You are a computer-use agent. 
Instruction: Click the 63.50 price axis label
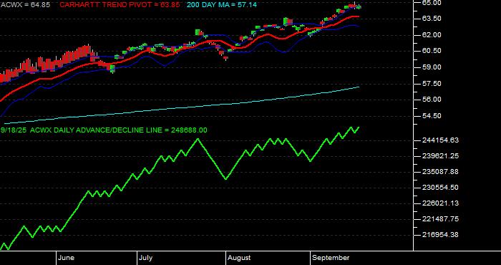tap(431, 19)
